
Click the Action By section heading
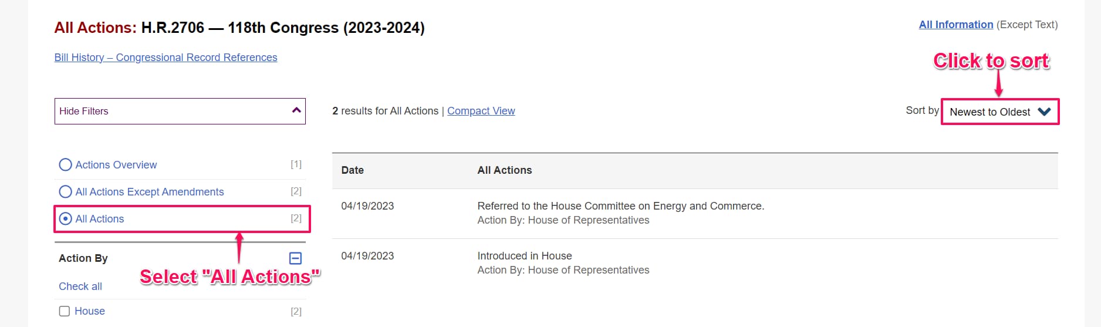[x=83, y=258]
